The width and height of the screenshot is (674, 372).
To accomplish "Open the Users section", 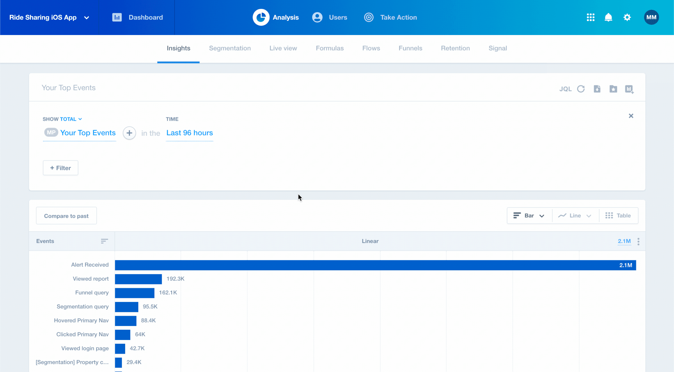I will [x=338, y=17].
